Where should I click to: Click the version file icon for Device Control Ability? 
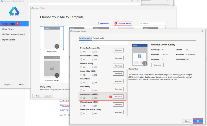tap(81, 59)
